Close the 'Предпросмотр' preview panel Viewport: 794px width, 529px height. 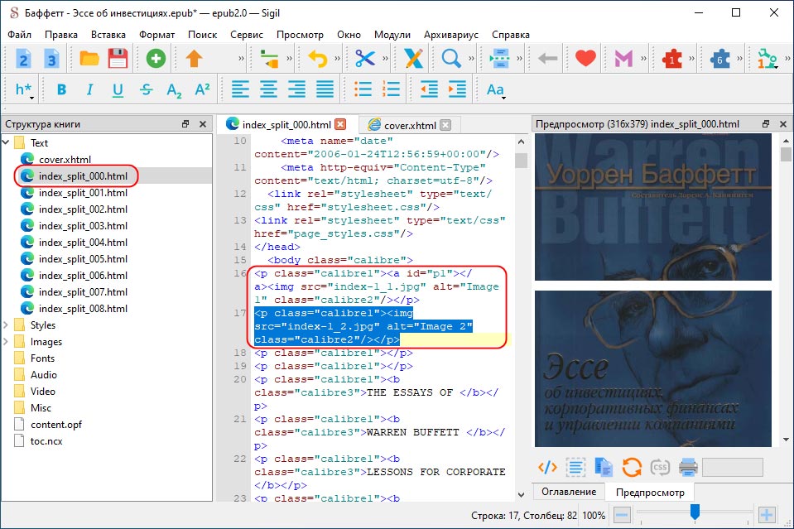point(783,124)
